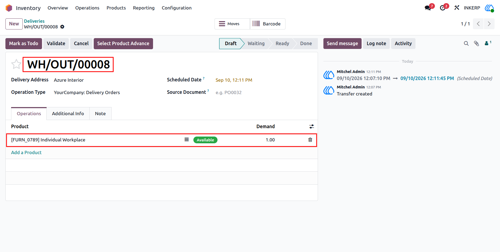The image size is (500, 252).
Task: Click the Add a Product link
Action: coord(26,152)
